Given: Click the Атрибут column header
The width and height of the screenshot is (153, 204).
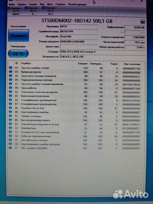Looking at the screenshot, I should click(26, 63).
